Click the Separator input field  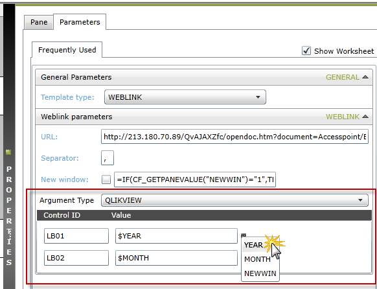click(108, 157)
